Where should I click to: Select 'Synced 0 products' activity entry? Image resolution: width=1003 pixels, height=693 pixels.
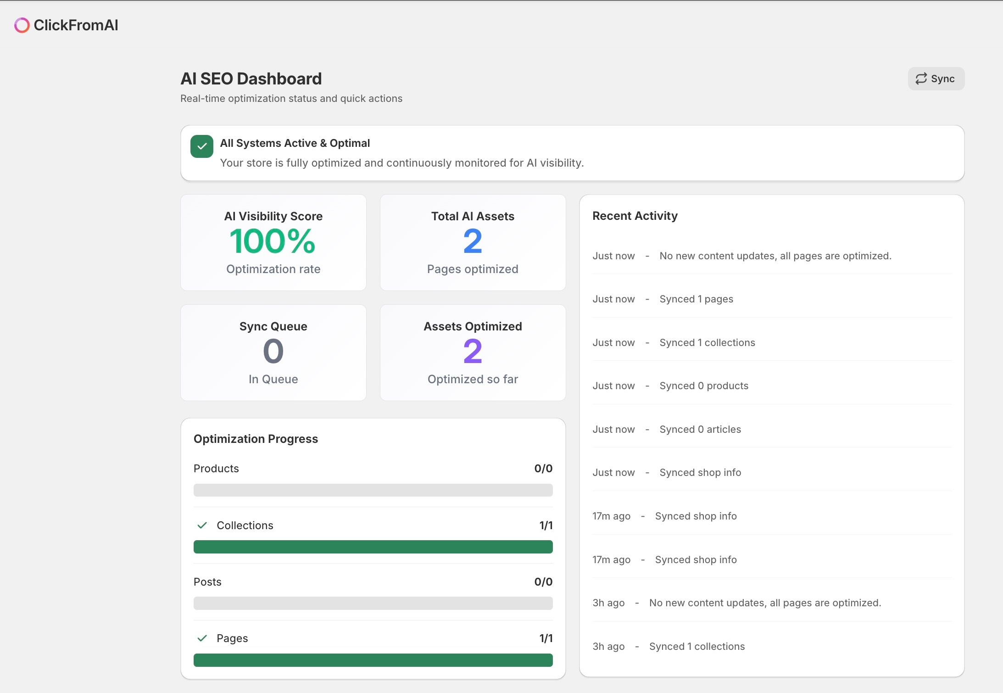click(772, 386)
